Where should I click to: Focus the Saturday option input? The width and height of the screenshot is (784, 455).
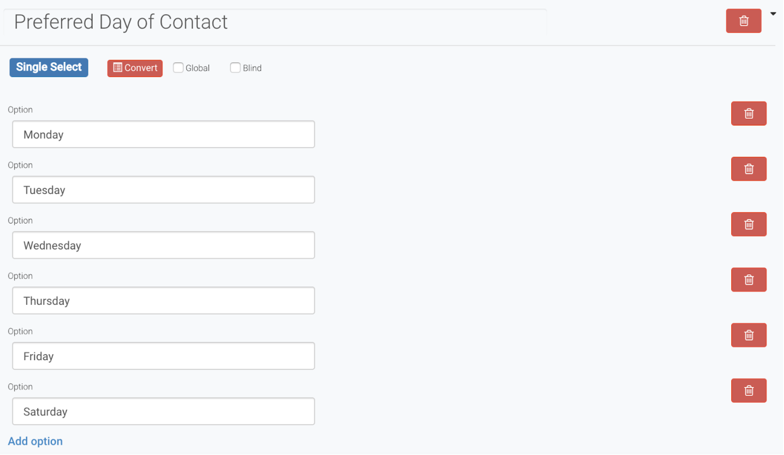(x=163, y=412)
